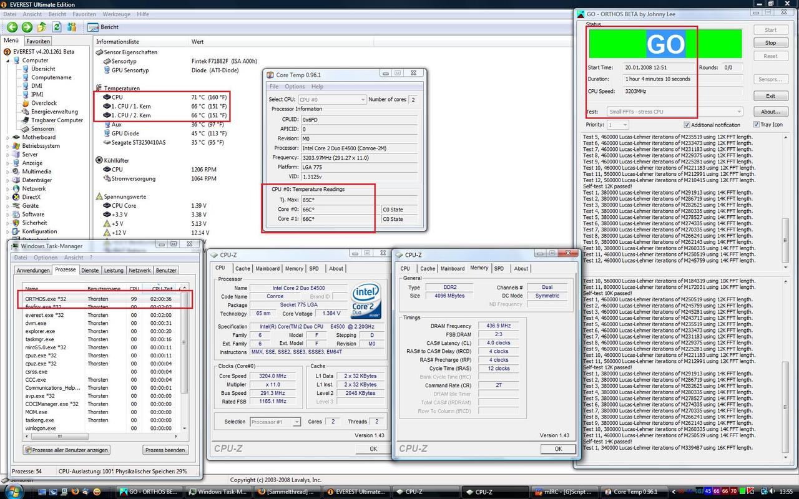The width and height of the screenshot is (799, 499).
Task: Click the Sicherheit shield icon entry
Action: pyautogui.click(x=16, y=223)
